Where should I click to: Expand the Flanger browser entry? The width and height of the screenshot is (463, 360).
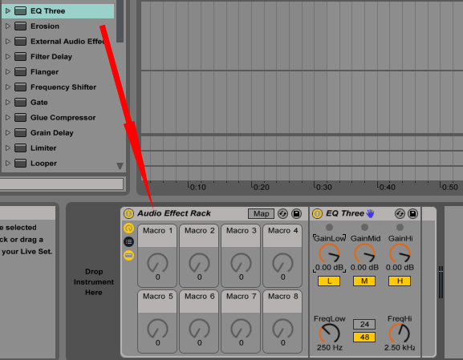[8, 71]
